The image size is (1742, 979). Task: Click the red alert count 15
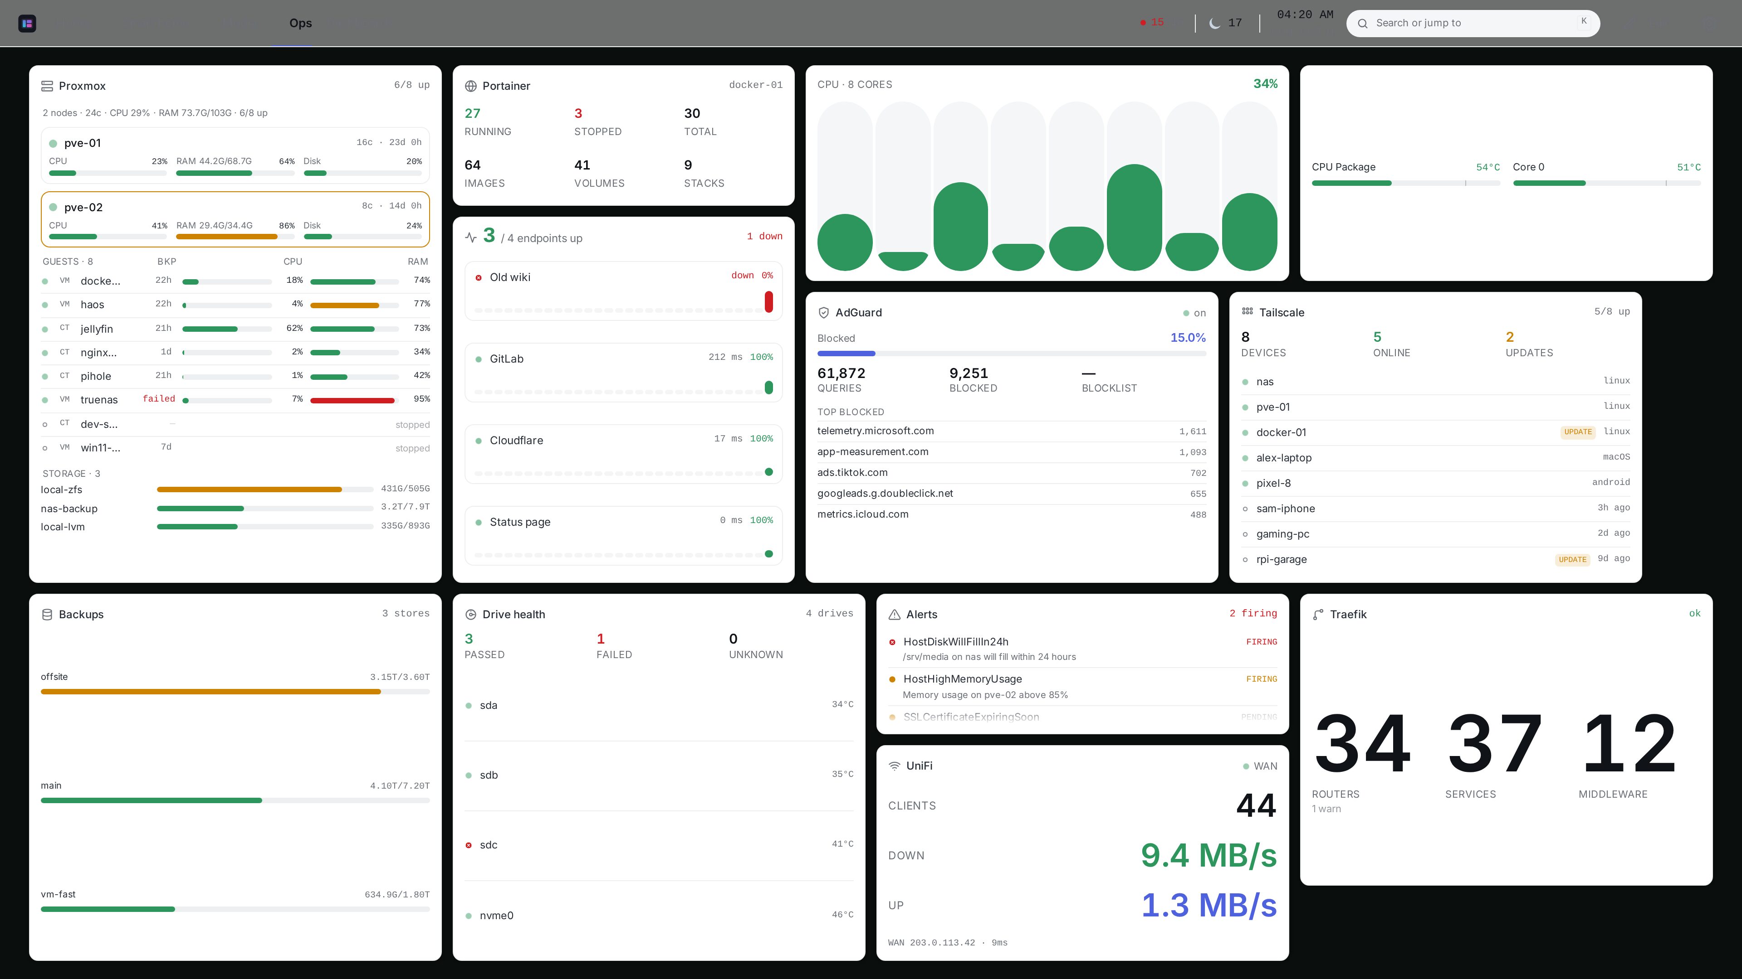pyautogui.click(x=1152, y=22)
